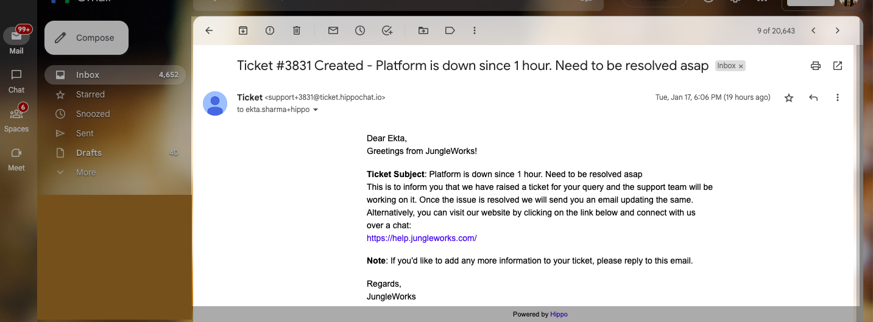Screen dimensions: 873x322
Task: Star this message from Ticket
Action: click(789, 97)
